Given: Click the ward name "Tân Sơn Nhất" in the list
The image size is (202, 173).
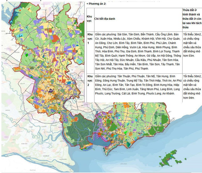Looking at the screenshot, I should click(104, 64).
